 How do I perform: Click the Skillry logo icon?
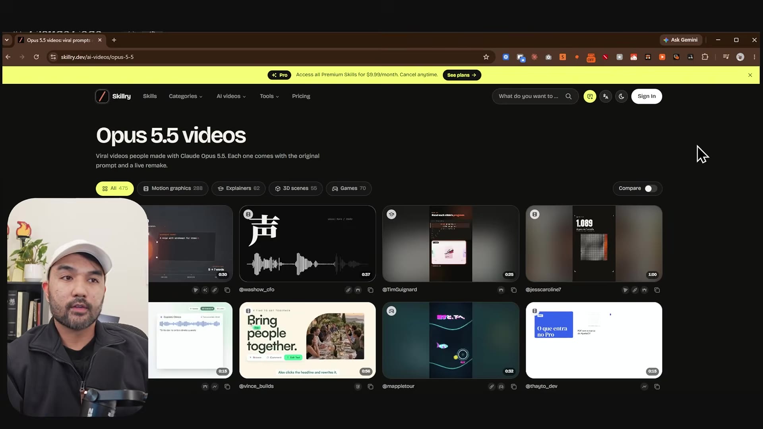pyautogui.click(x=102, y=96)
